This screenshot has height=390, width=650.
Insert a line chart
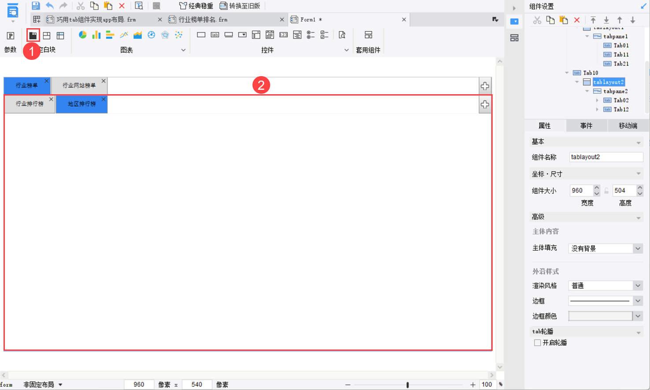click(x=124, y=35)
